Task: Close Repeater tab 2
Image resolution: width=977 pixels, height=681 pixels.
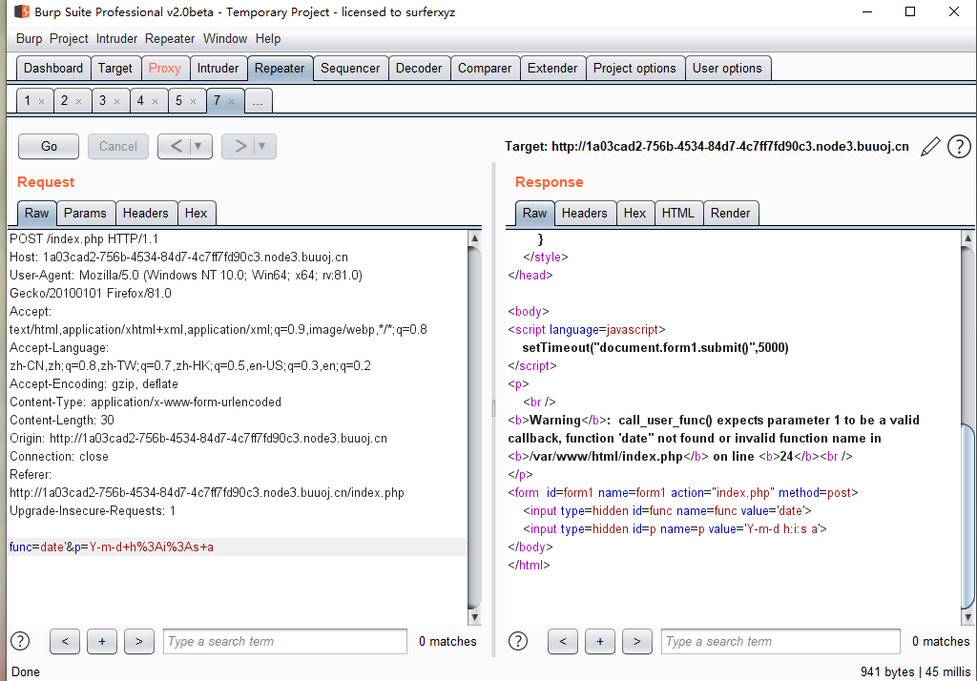Action: 78,101
